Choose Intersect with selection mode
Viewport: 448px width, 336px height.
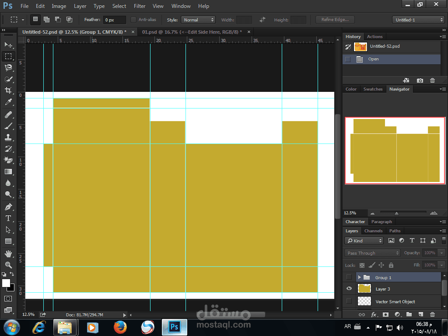pos(69,19)
